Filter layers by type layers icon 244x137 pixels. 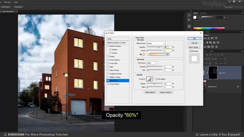click(x=214, y=54)
